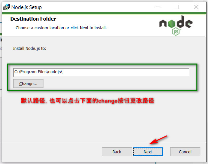Click the "Install Node.js to:" label

pyautogui.click(x=30, y=49)
